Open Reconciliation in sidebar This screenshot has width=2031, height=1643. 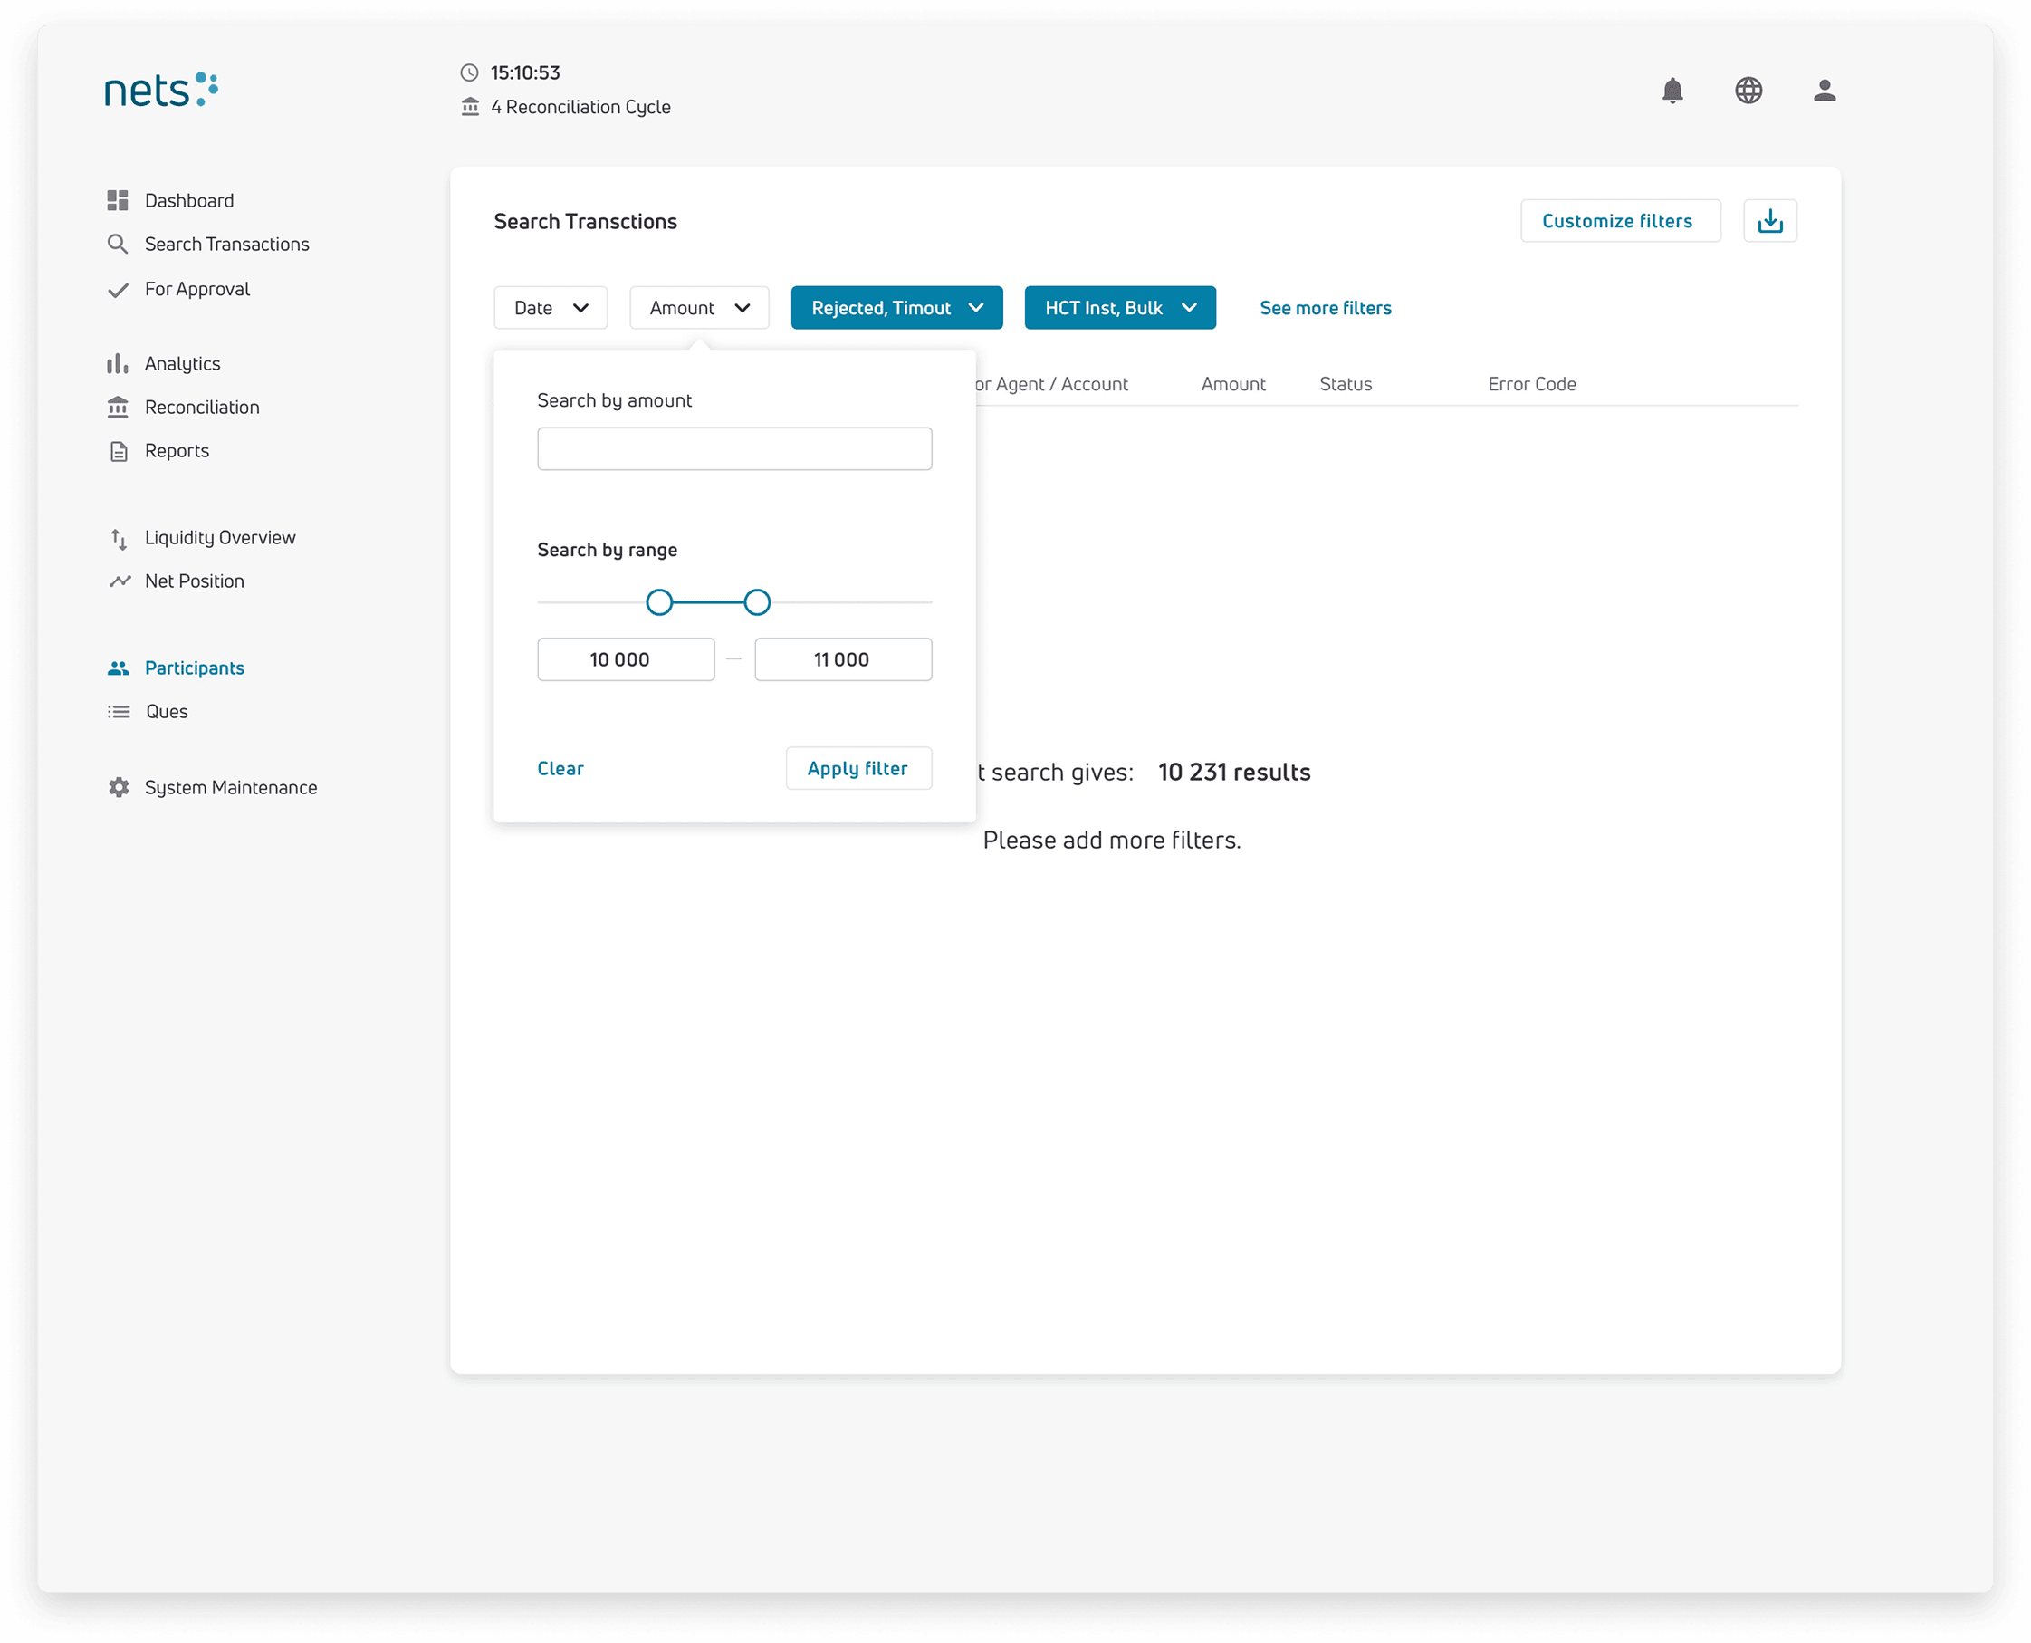(x=202, y=407)
